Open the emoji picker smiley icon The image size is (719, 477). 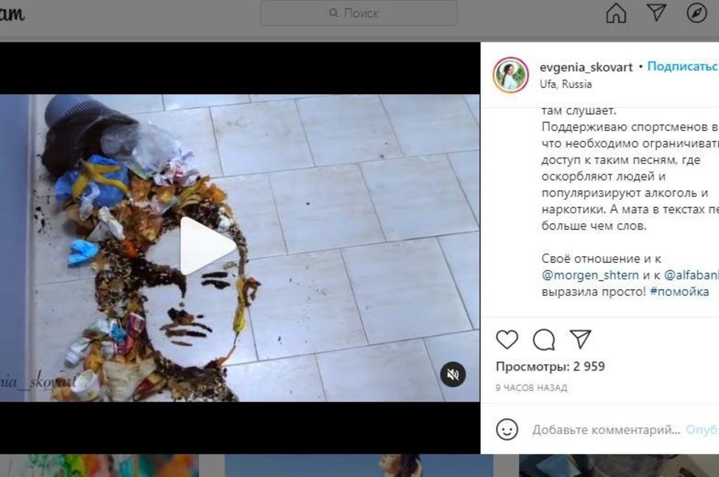[507, 429]
